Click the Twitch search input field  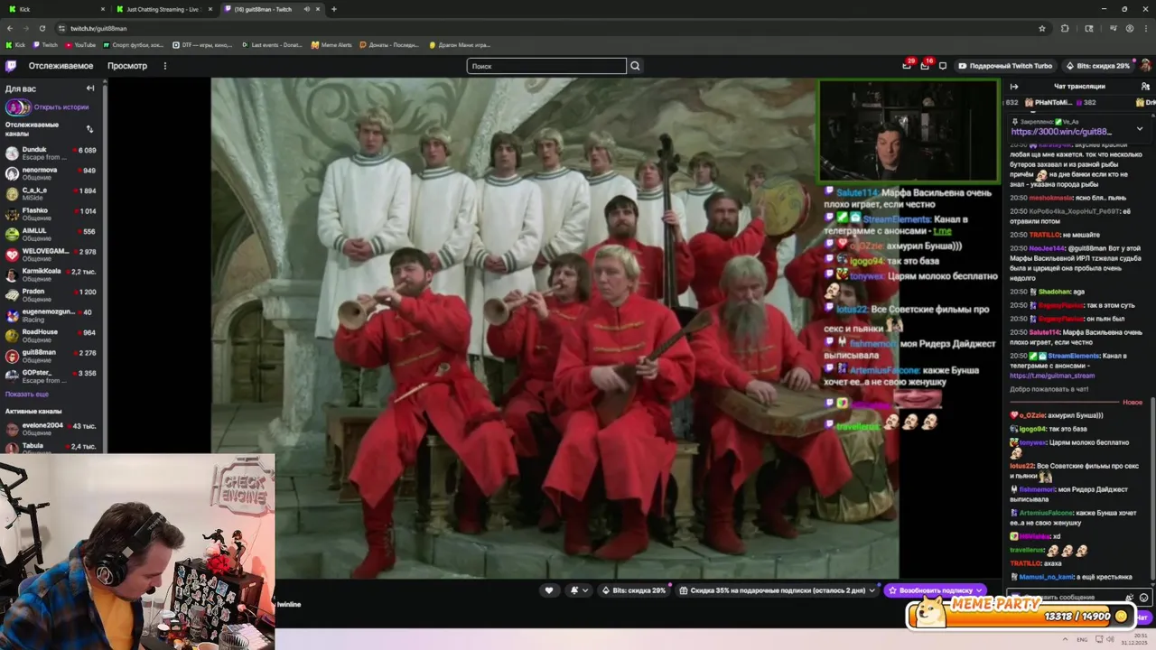[x=546, y=66]
